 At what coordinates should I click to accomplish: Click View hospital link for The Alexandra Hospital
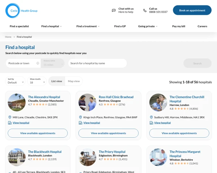pos(21,123)
